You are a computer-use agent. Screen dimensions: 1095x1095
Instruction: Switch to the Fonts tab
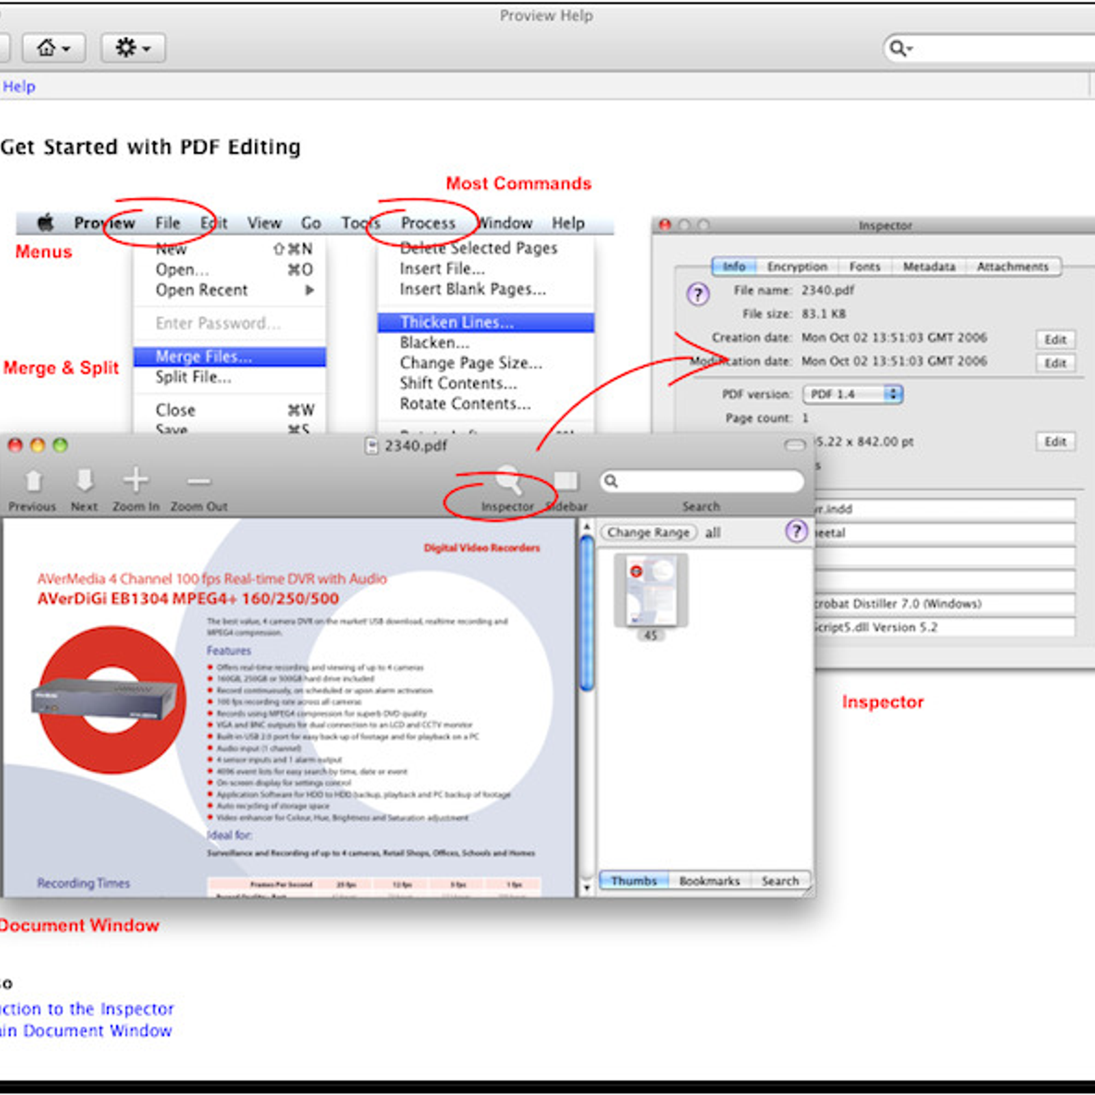click(864, 266)
